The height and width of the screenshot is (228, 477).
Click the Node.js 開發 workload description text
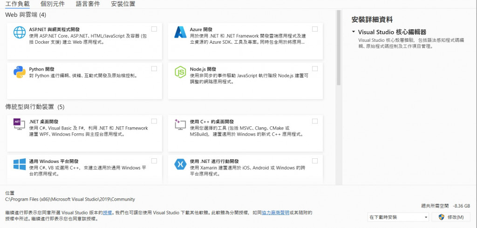[x=249, y=79]
